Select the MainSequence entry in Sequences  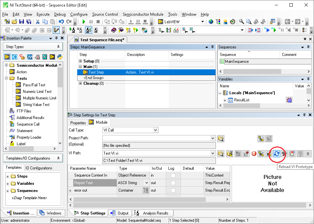(x=237, y=61)
